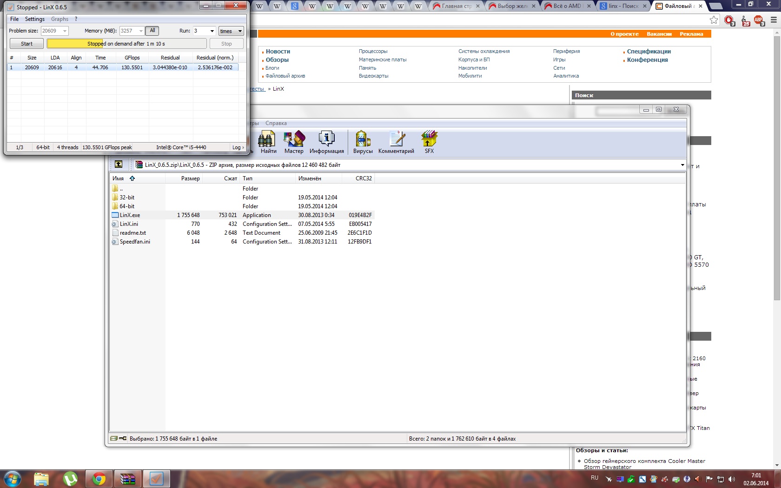Viewport: 781px width, 488px height.
Task: Launch the Мастер wizard in WinRAR
Action: coord(294,142)
